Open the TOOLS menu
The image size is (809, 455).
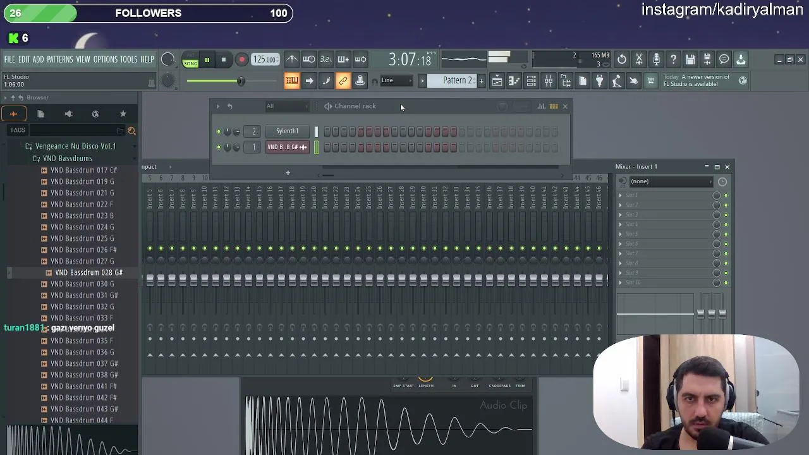(x=129, y=59)
